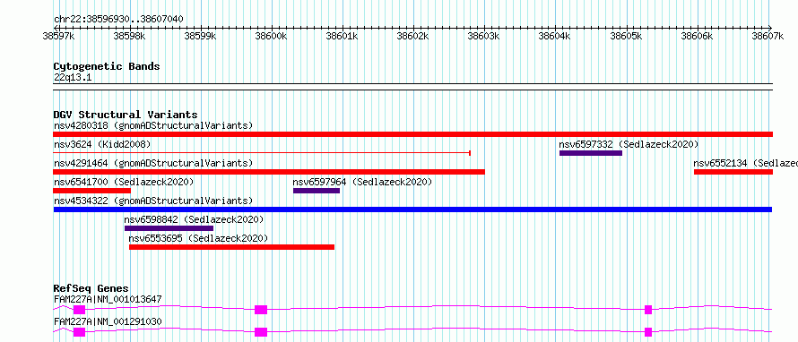The image size is (798, 342).
Task: Click the Cytogenetic Bands track title
Action: pyautogui.click(x=107, y=66)
